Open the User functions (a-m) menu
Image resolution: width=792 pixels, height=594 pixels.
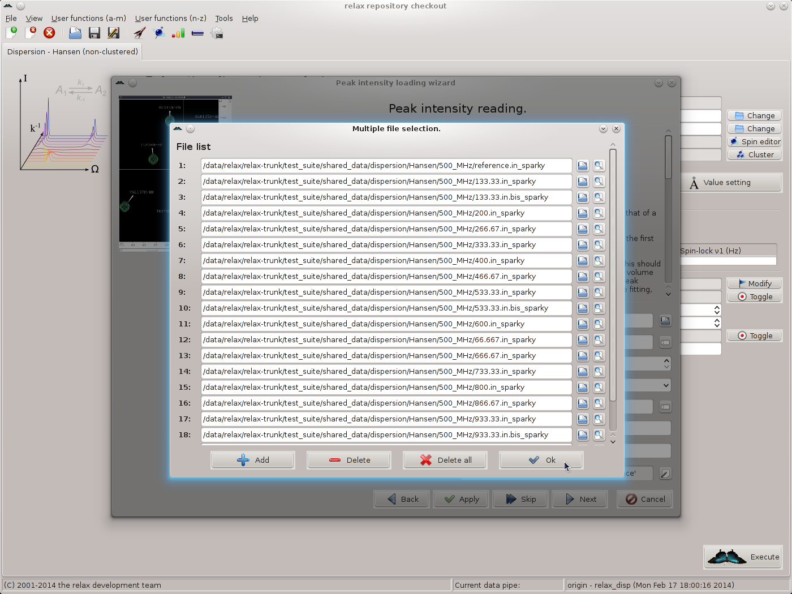(x=88, y=18)
